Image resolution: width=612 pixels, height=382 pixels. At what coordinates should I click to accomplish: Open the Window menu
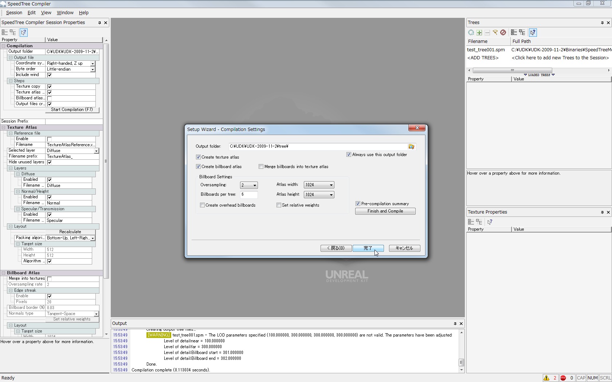point(65,13)
